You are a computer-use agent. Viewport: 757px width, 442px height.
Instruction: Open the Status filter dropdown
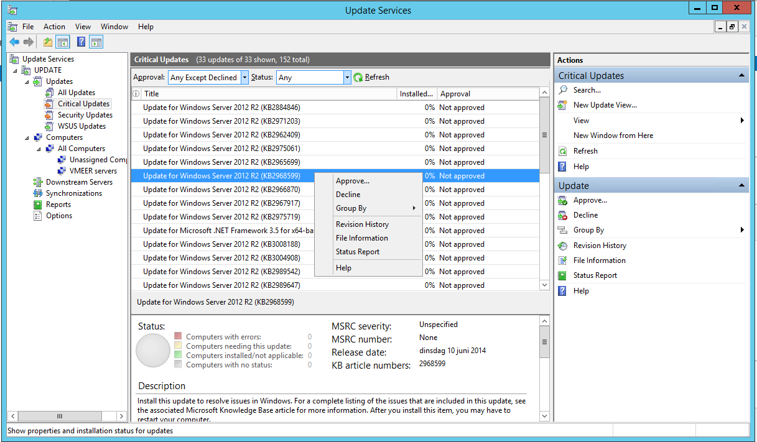coord(347,78)
